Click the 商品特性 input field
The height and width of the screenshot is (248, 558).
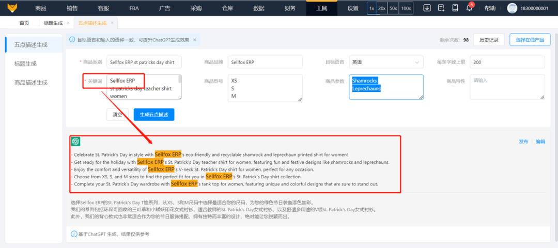click(x=507, y=87)
